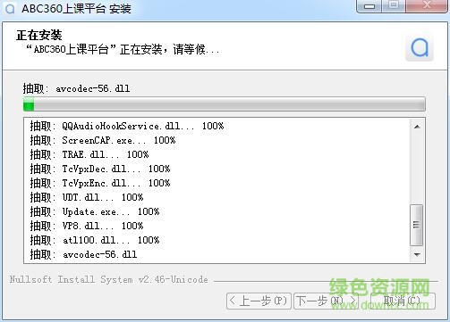This screenshot has height=322, width=450.
Task: Click the Back 上一步(P) button
Action: 259,301
